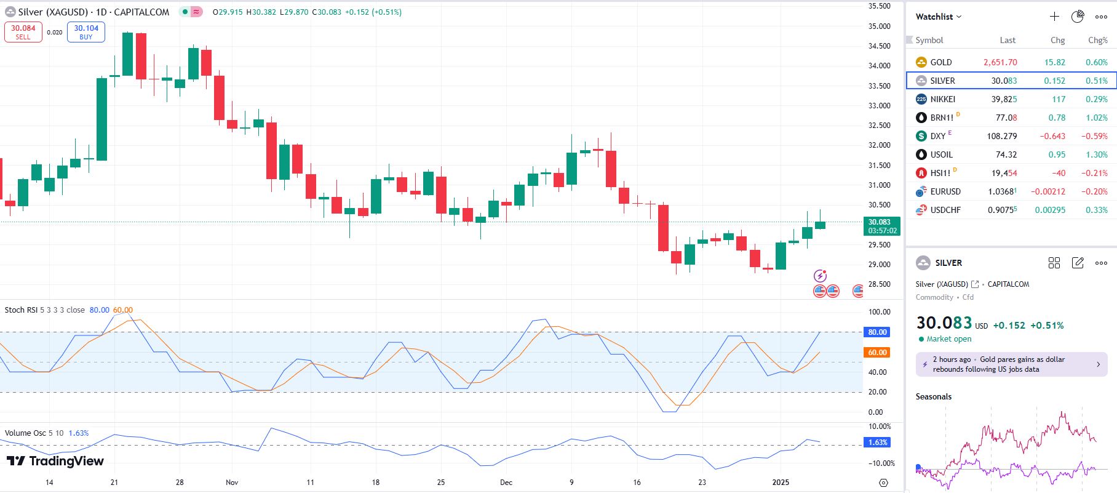The image size is (1117, 493).
Task: Click the rightmost US flag economic event icon
Action: 857,291
